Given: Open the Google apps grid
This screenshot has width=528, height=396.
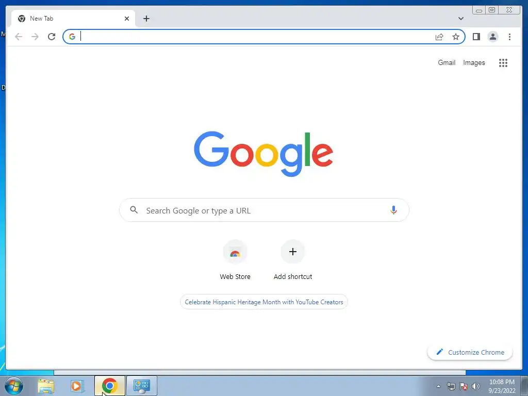Looking at the screenshot, I should tap(503, 62).
